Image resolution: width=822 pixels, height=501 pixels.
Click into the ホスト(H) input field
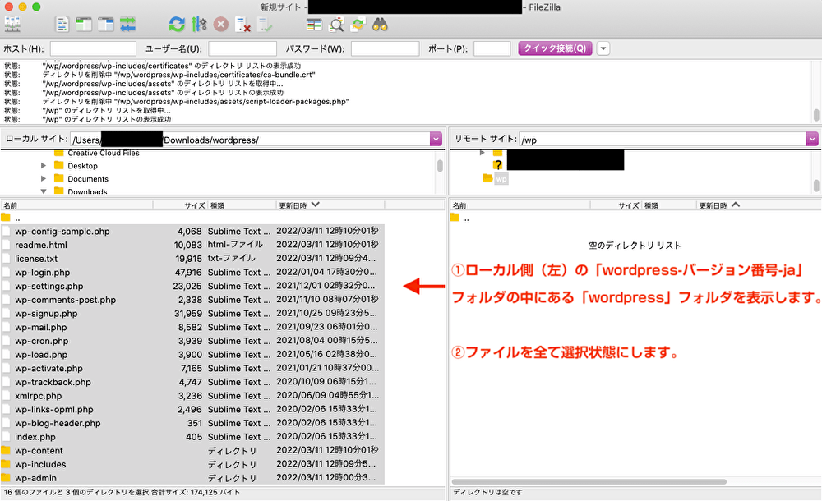coord(93,48)
